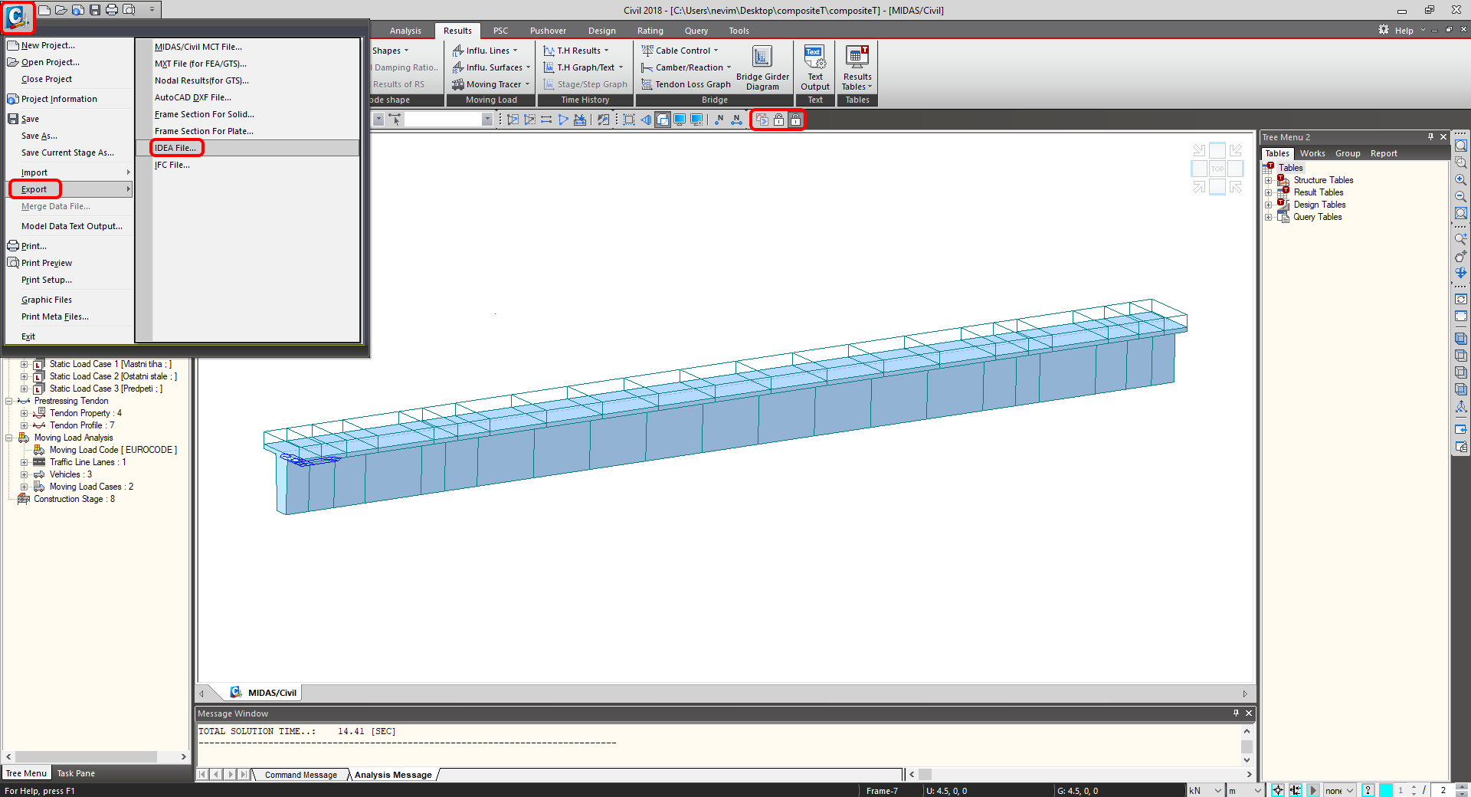Expand Moving Load Cases in the tree

(24, 486)
